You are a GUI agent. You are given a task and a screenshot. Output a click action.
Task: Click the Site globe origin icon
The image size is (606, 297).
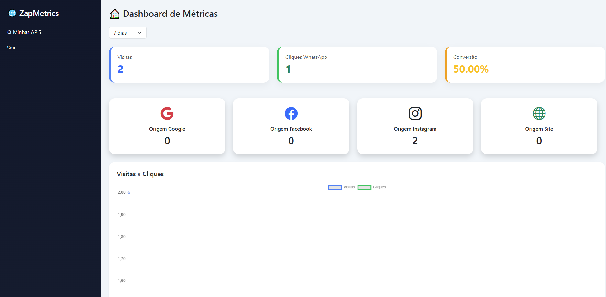(x=539, y=113)
